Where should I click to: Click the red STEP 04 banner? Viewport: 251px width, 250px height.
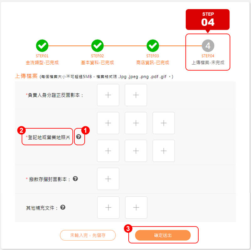[208, 19]
